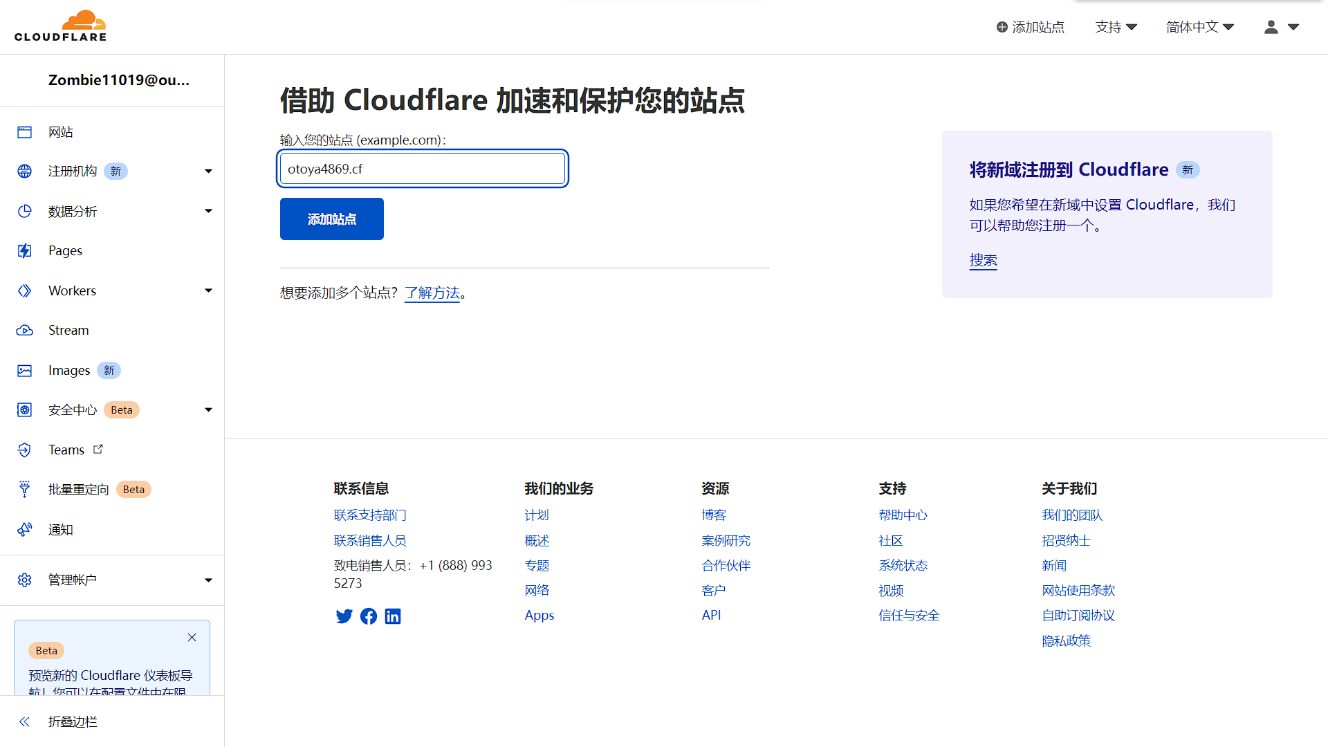Click the Images icon in sidebar
This screenshot has height=747, width=1328.
(24, 371)
